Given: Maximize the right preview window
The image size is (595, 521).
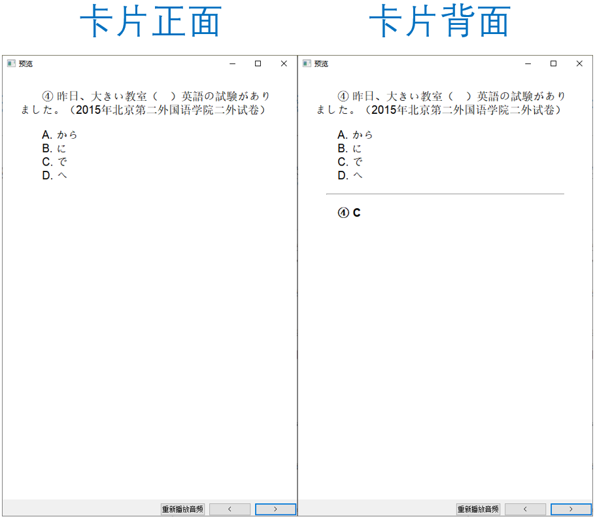Looking at the screenshot, I should point(554,63).
